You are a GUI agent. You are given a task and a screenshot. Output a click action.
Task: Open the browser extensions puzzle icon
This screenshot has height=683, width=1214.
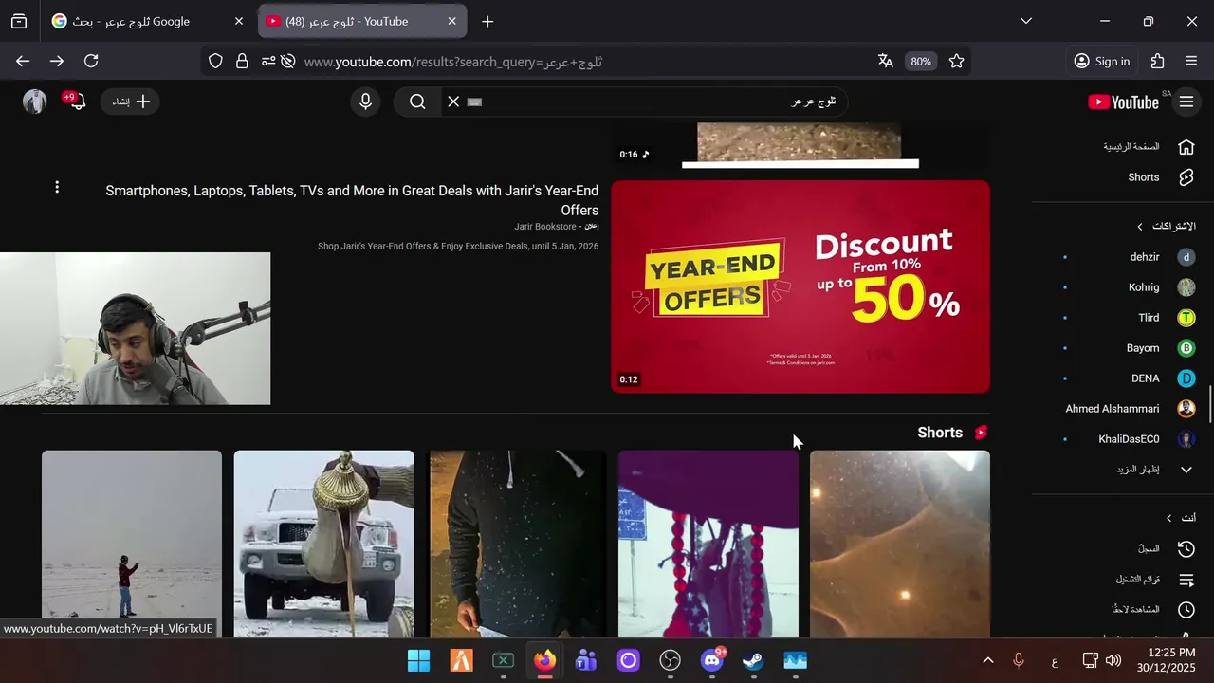tap(1157, 61)
